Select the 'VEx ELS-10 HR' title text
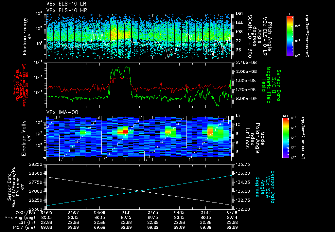This screenshot has width=335, height=232. [x=66, y=10]
